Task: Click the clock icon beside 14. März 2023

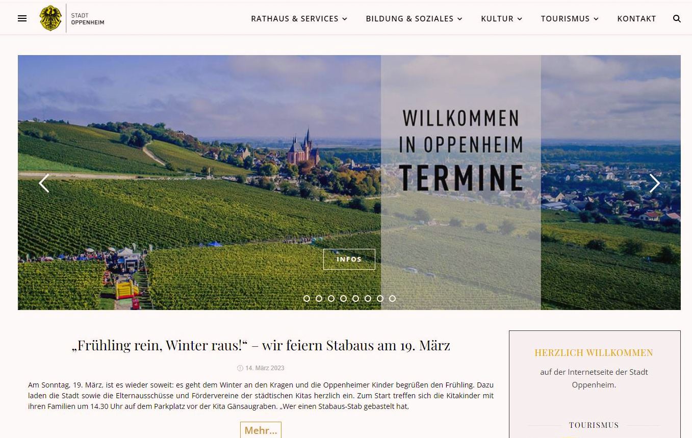Action: pyautogui.click(x=240, y=368)
